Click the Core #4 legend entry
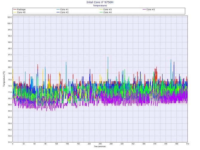This screenshot has width=200, height=150. pos(106,12)
